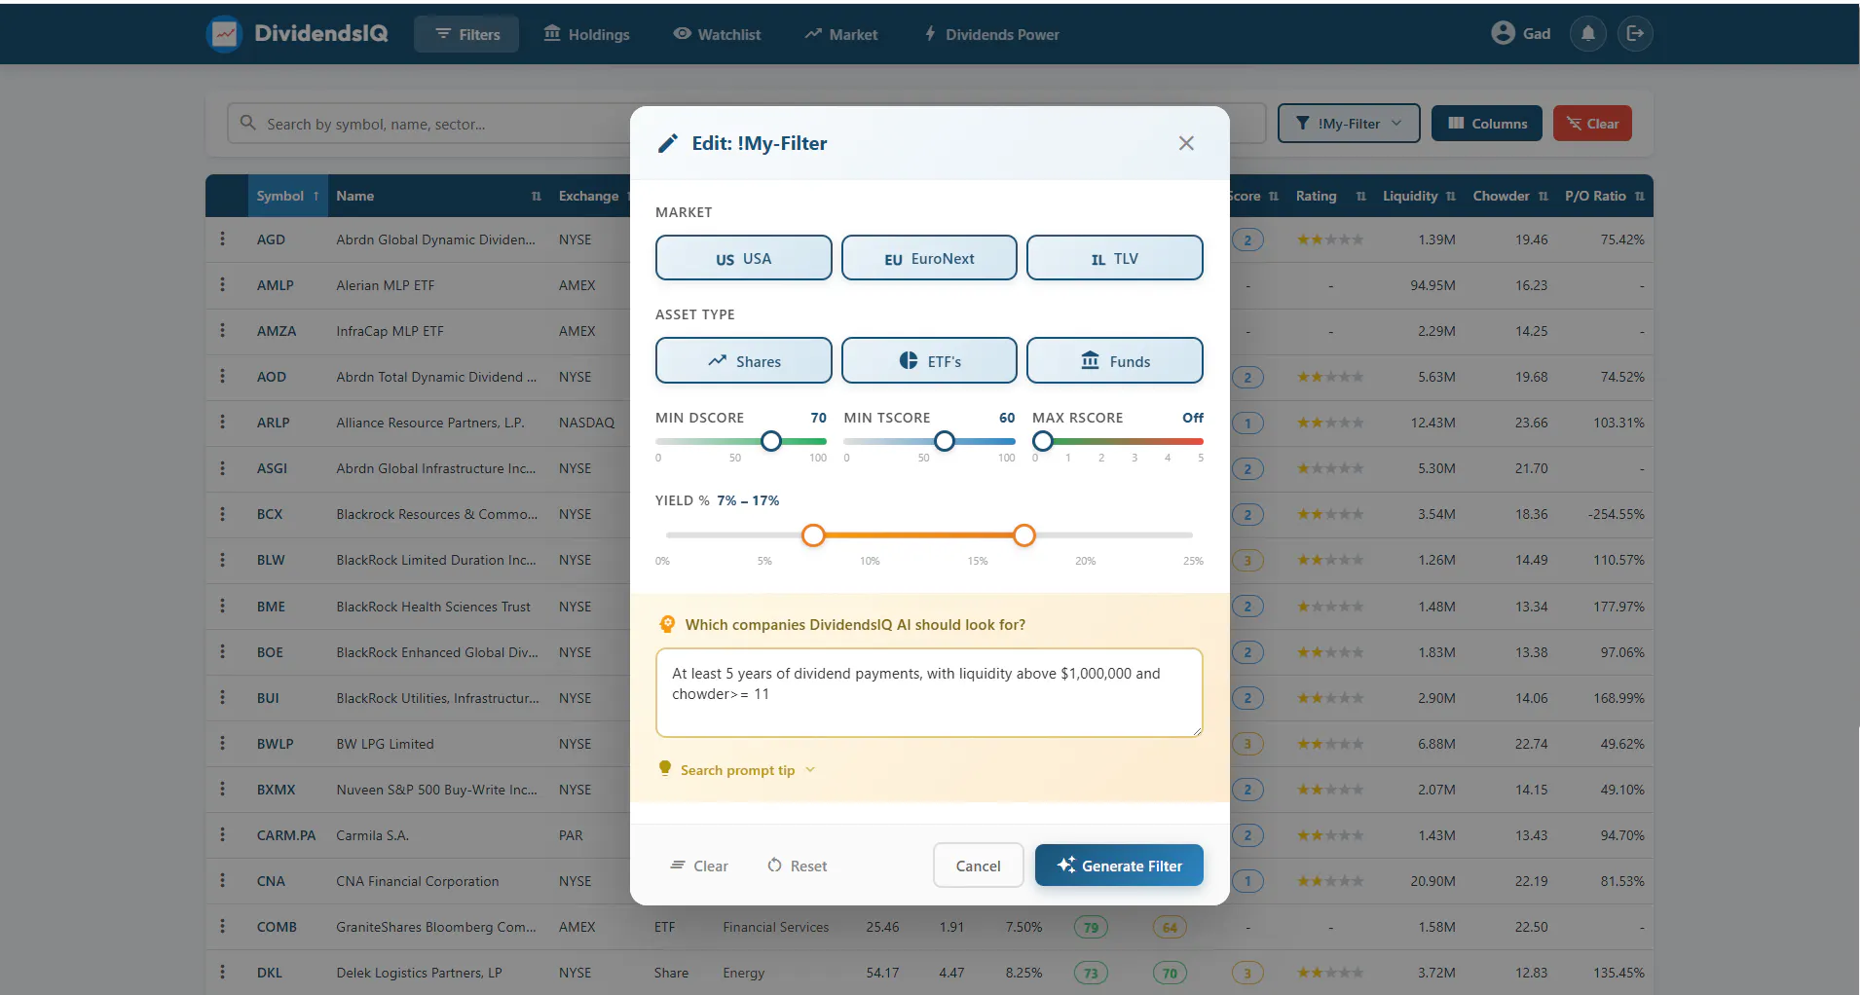Open the !My-Filter dropdown
This screenshot has height=995, width=1860.
click(1349, 124)
